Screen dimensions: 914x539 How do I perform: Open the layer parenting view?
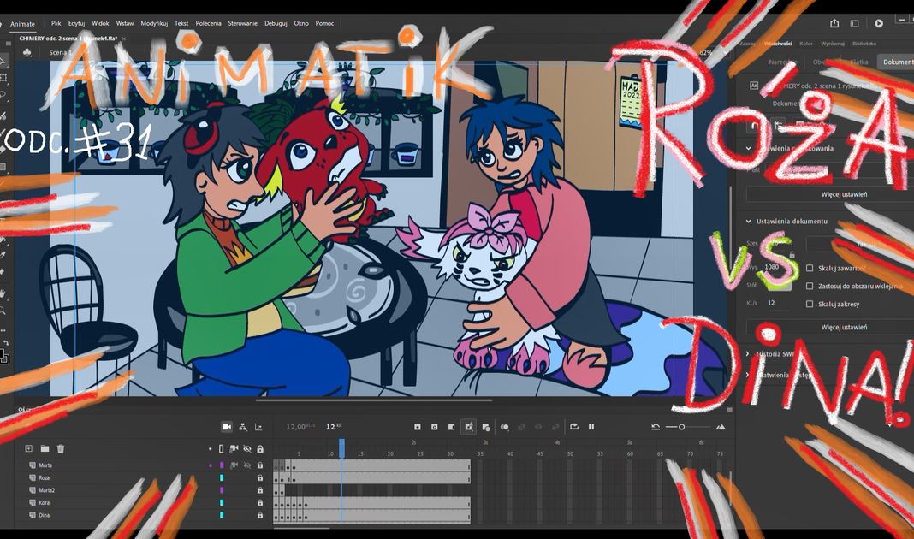(243, 426)
